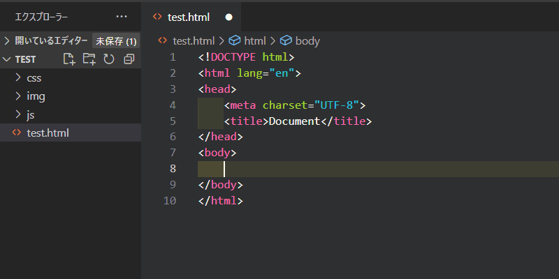Open the explorer more actions menu
559x279 pixels.
pyautogui.click(x=122, y=17)
